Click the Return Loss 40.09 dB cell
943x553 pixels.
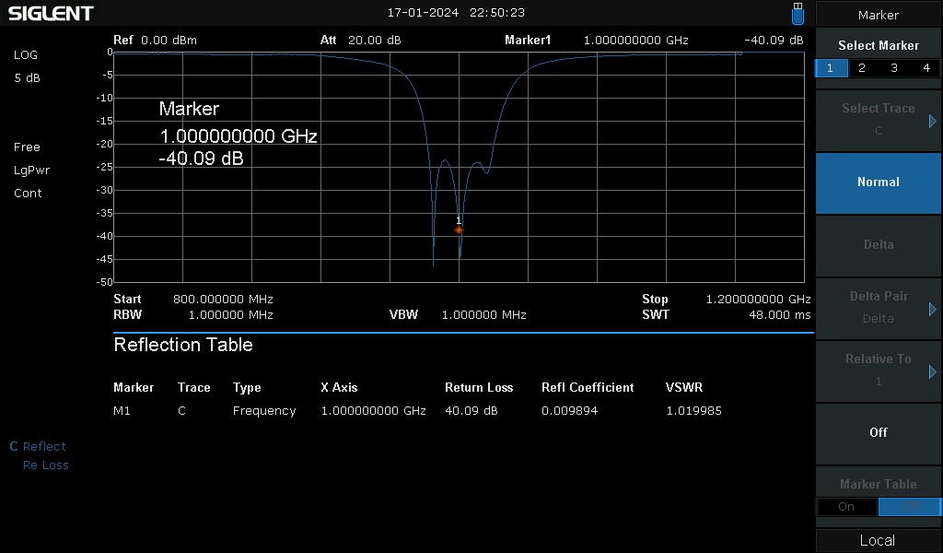point(471,411)
